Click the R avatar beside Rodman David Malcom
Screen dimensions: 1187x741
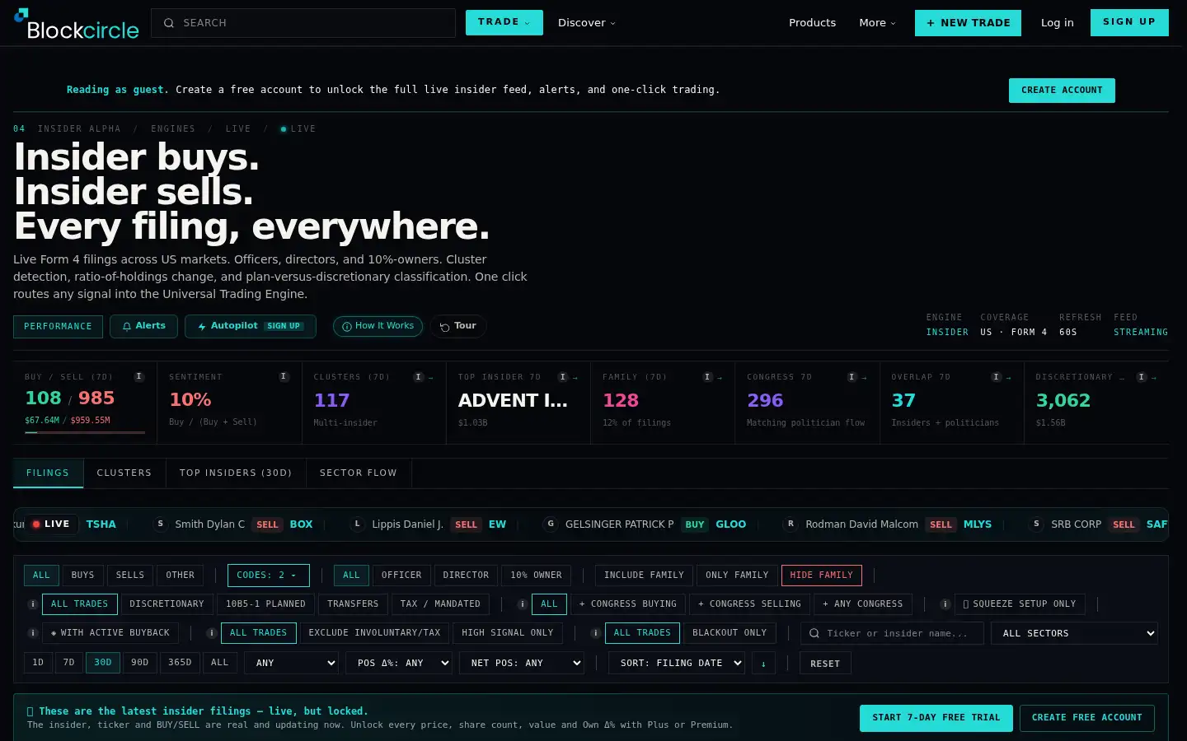pos(791,524)
